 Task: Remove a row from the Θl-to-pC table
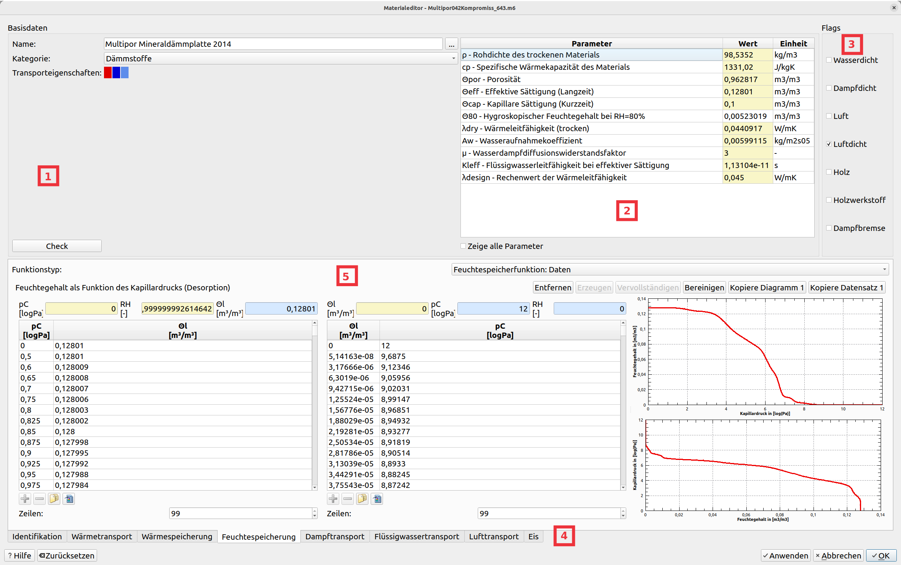tap(348, 499)
